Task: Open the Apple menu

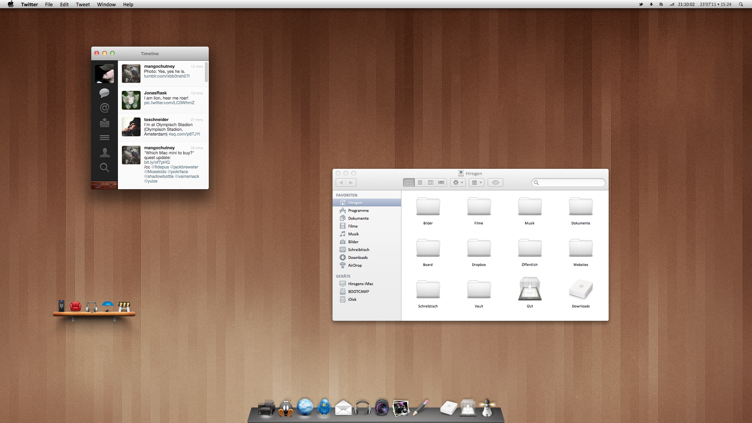Action: coord(11,4)
